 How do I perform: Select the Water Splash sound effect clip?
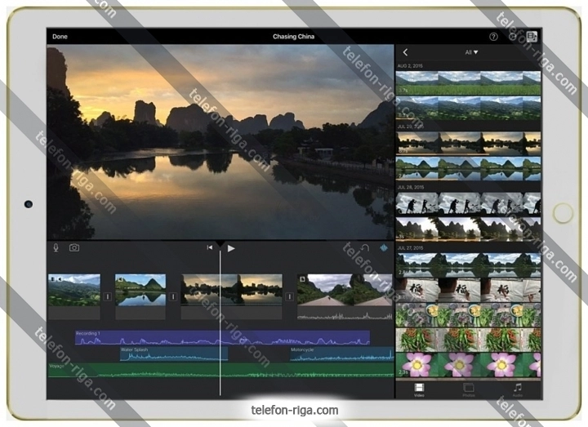[x=173, y=354]
